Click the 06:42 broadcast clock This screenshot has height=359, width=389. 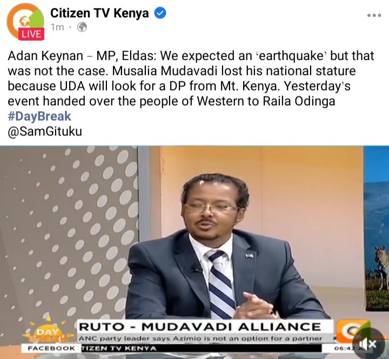[344, 348]
